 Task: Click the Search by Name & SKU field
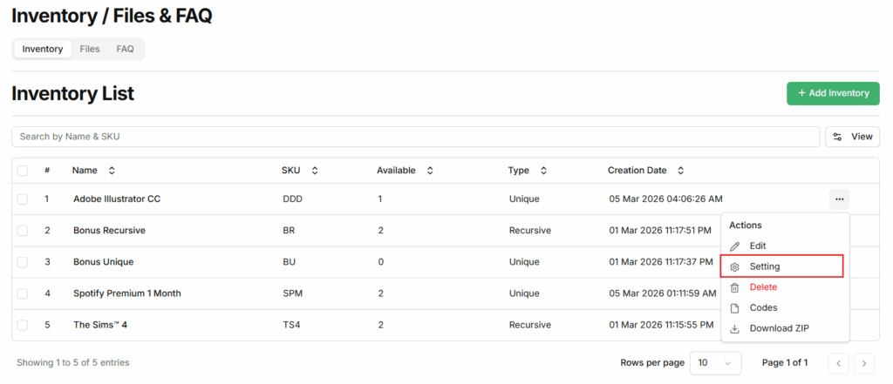(415, 137)
